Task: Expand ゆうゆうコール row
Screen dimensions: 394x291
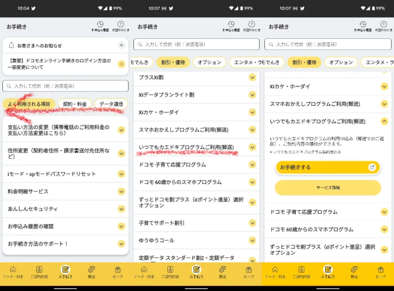Action: coord(196,240)
